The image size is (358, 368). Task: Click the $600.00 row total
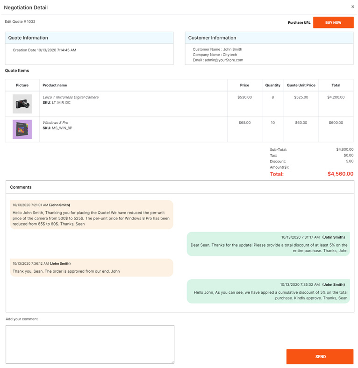pyautogui.click(x=336, y=122)
